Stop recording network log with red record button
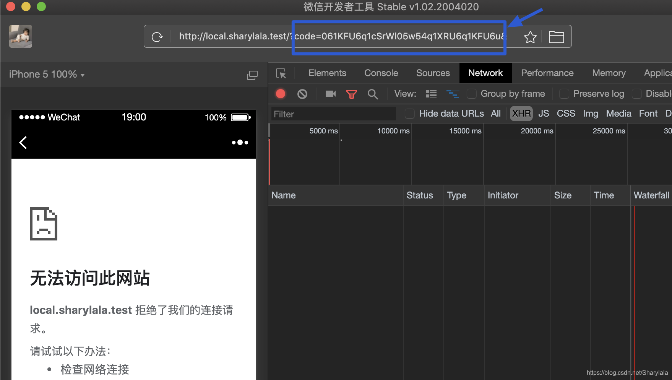The width and height of the screenshot is (672, 380). pyautogui.click(x=280, y=94)
